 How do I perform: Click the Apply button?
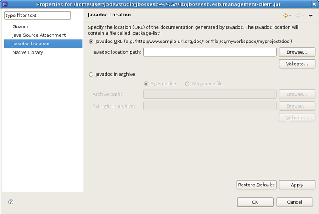(x=296, y=185)
